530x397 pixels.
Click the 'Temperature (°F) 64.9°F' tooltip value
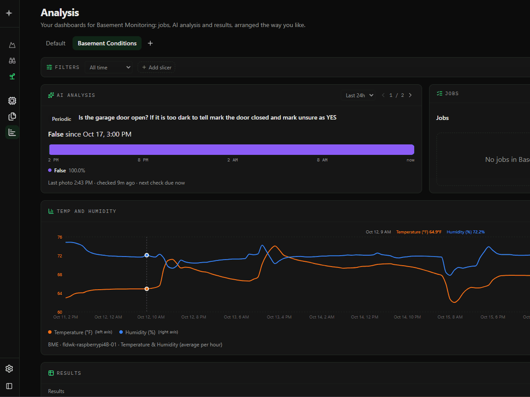tap(419, 232)
